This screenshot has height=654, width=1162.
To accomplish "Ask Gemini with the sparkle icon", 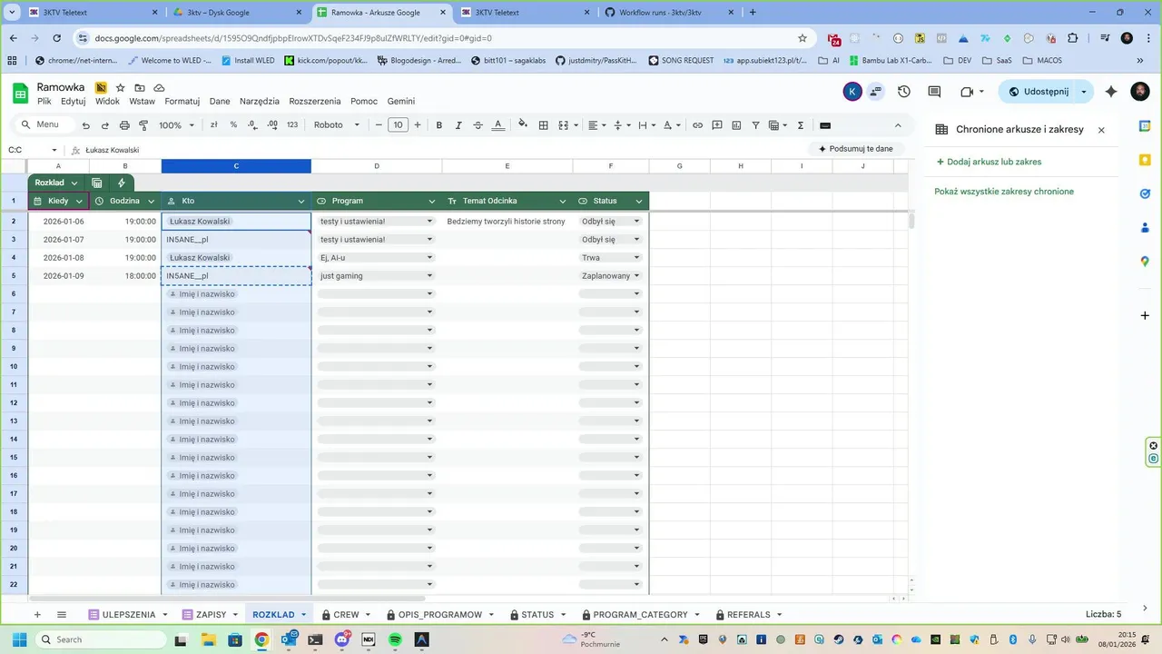I will [1111, 92].
